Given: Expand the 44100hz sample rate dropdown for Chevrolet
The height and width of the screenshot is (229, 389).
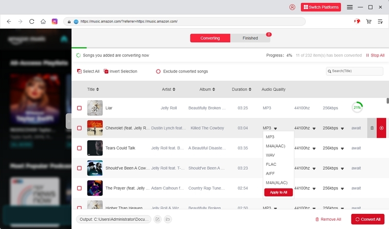Looking at the screenshot, I should click(314, 128).
